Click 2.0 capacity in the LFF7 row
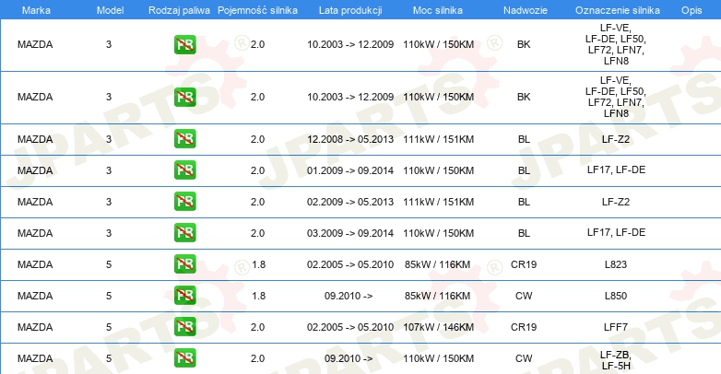 click(257, 327)
